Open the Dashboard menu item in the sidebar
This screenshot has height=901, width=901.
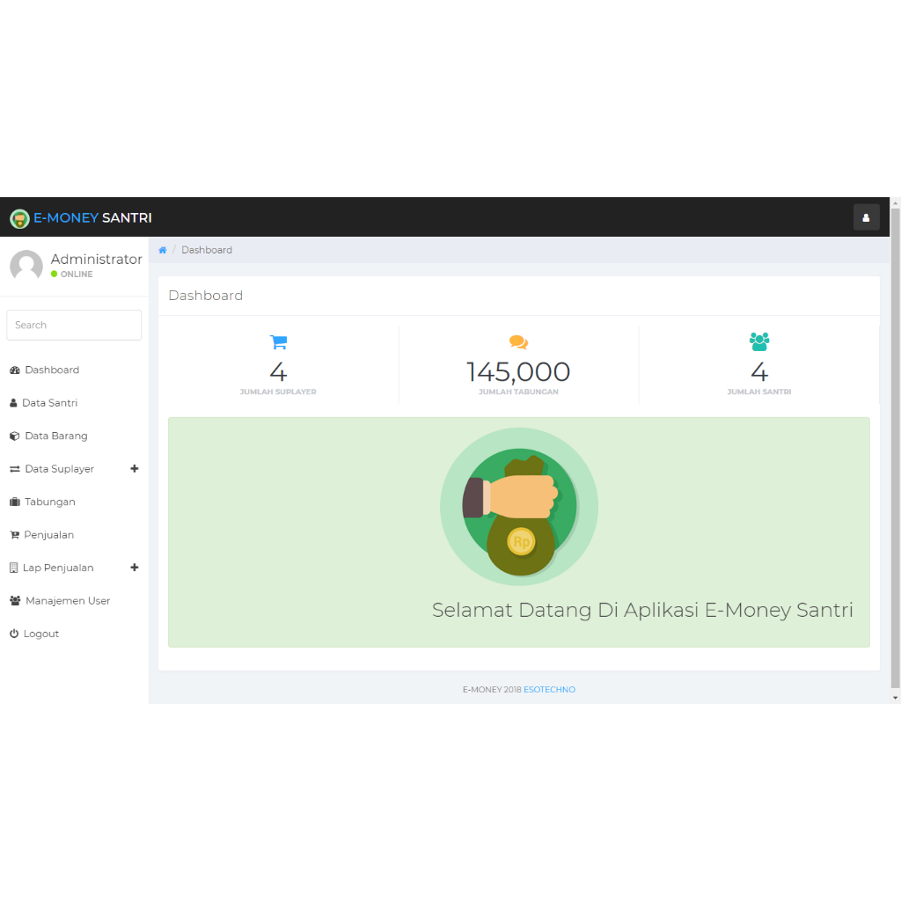74,370
